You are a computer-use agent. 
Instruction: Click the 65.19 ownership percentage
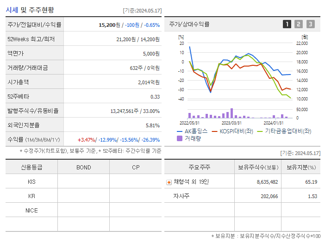311,182
